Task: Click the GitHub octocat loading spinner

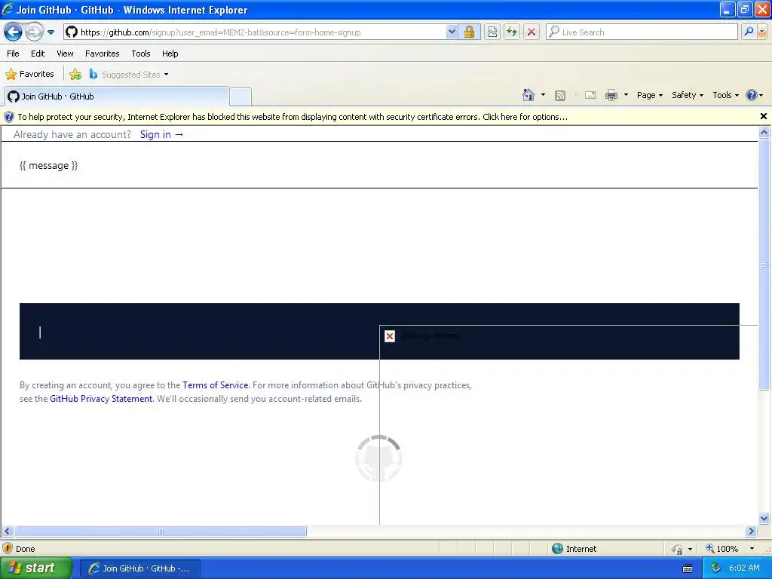Action: pyautogui.click(x=378, y=458)
